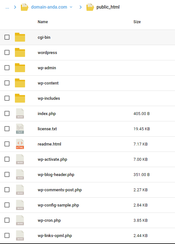Screen dimensions: 175x244
Task: Click the wp-content folder icon
Action: (20, 83)
